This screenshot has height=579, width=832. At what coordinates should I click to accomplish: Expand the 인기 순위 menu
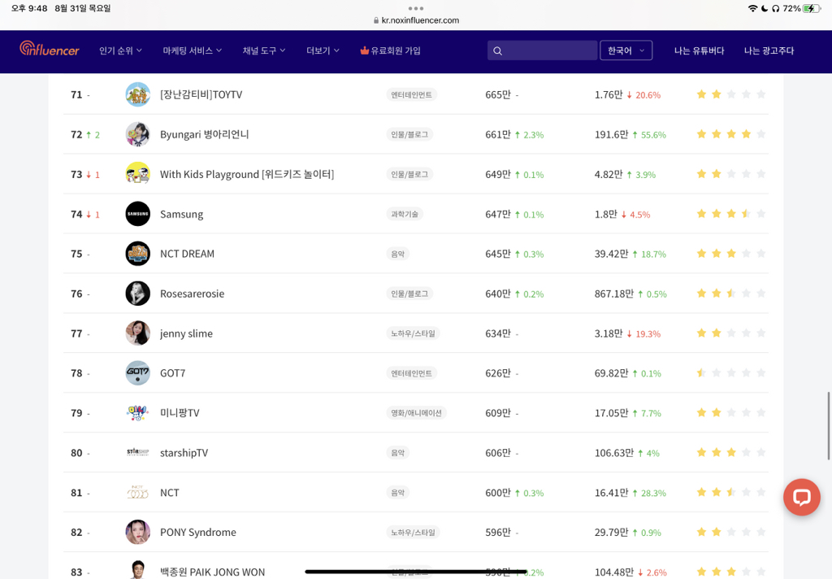(x=120, y=51)
